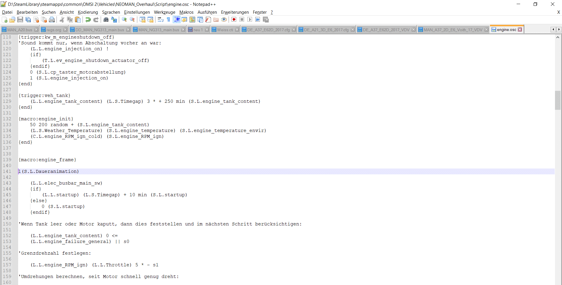Viewport: 562px width, 285px height.
Task: Open Find with the binoculars icon
Action: click(106, 20)
